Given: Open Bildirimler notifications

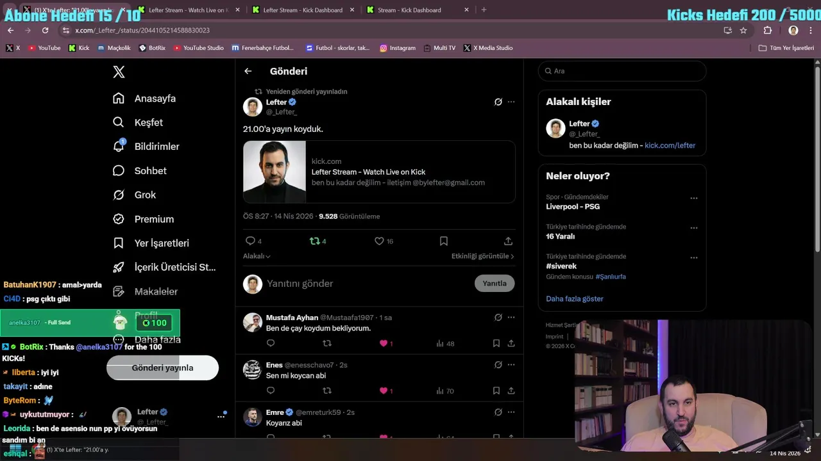Looking at the screenshot, I should point(146,147).
